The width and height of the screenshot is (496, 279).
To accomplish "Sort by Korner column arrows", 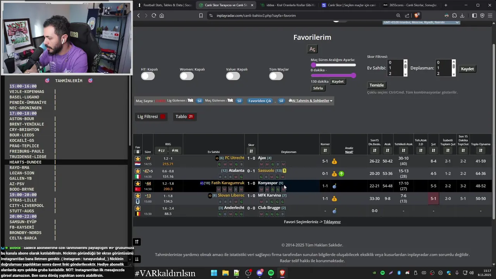I will [325, 150].
